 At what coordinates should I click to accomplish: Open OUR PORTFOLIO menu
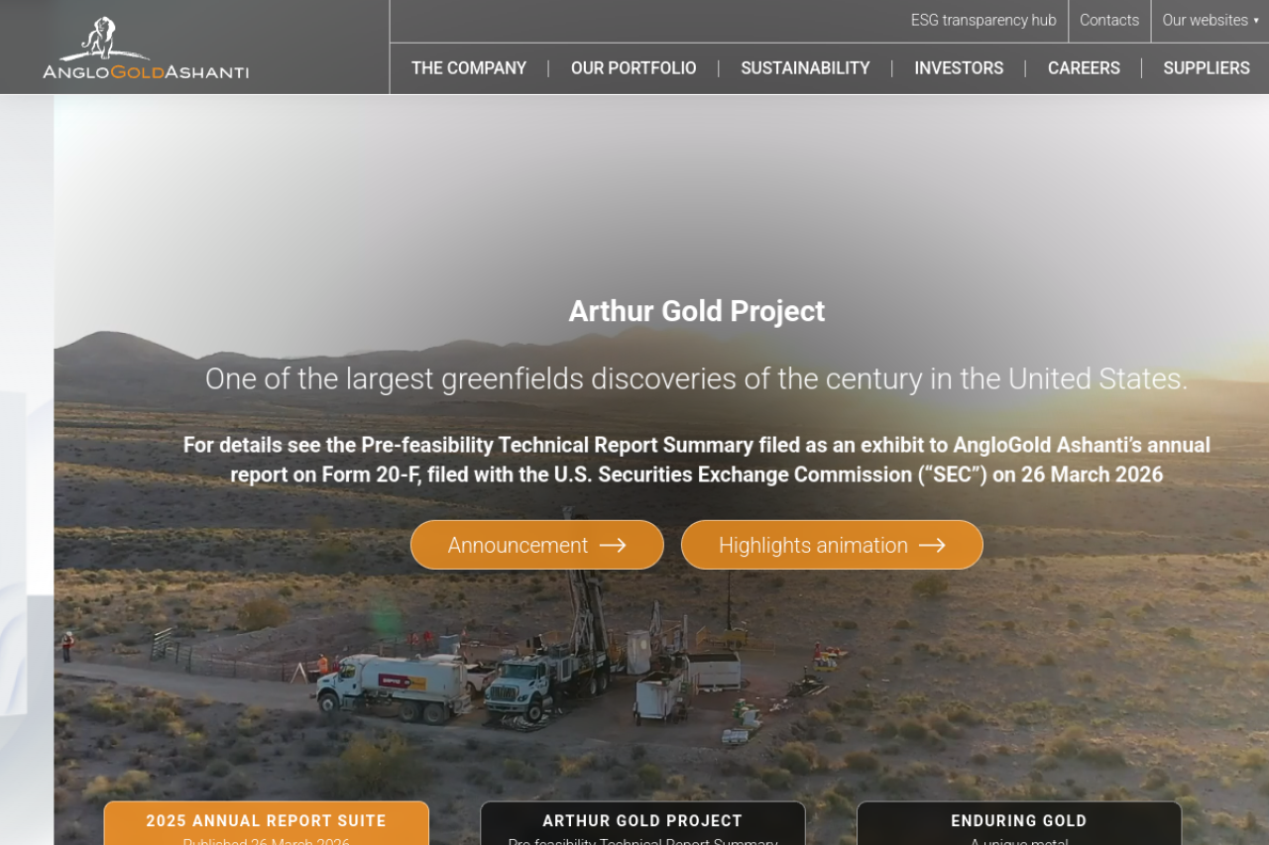click(x=634, y=68)
